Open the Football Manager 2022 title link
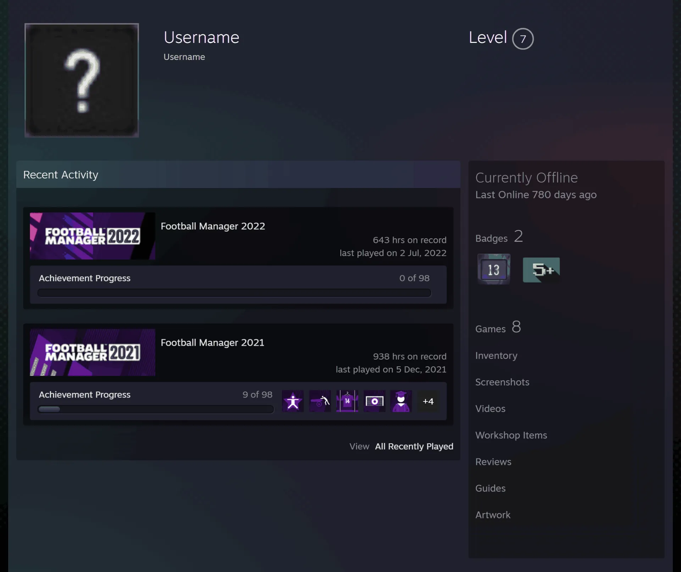681x572 pixels. [213, 226]
